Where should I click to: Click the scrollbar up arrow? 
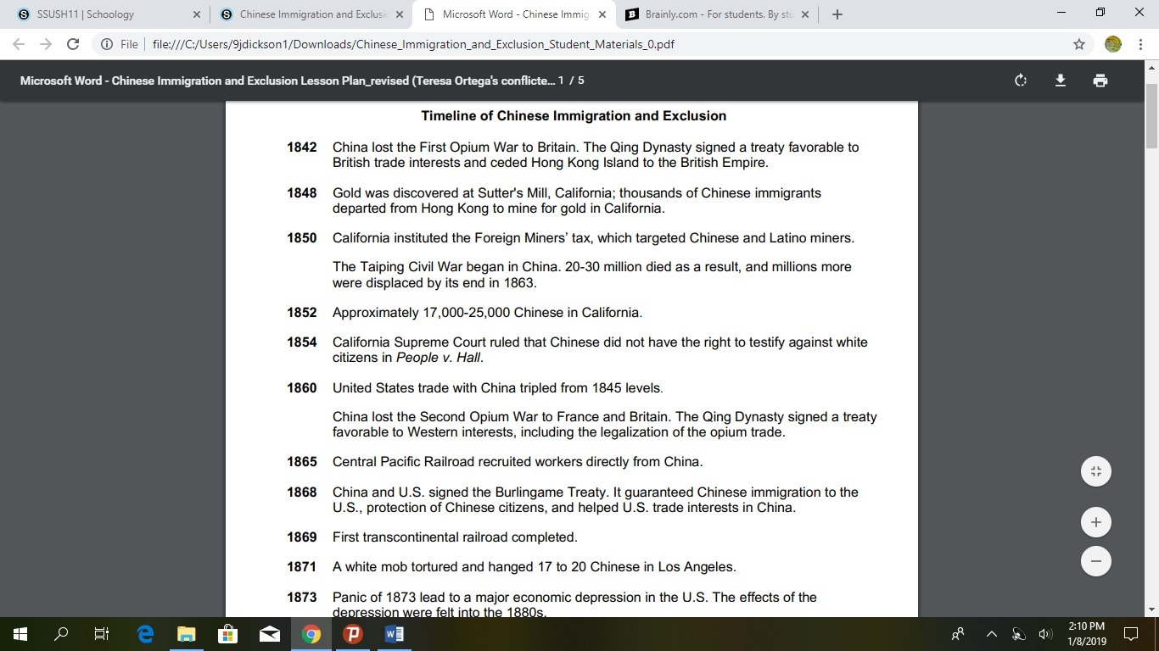(x=1152, y=67)
